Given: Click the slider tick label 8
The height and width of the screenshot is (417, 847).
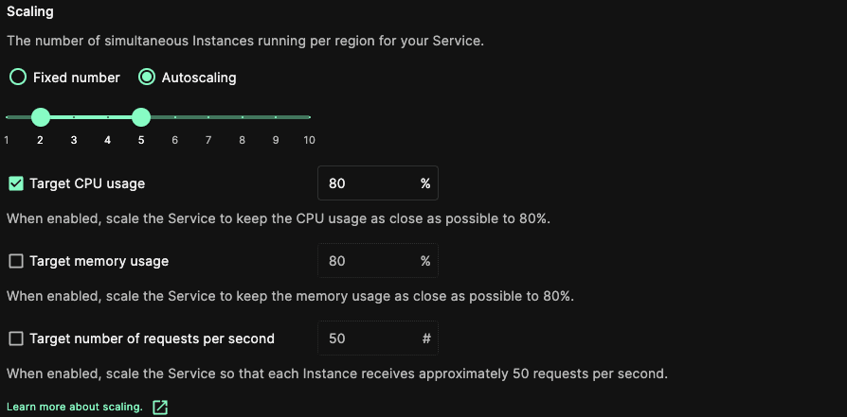Looking at the screenshot, I should (x=242, y=140).
